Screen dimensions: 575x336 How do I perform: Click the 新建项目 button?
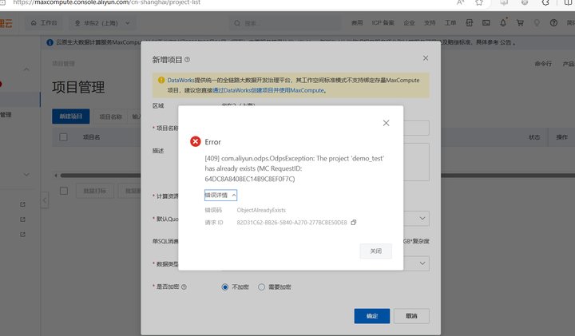pyautogui.click(x=71, y=117)
